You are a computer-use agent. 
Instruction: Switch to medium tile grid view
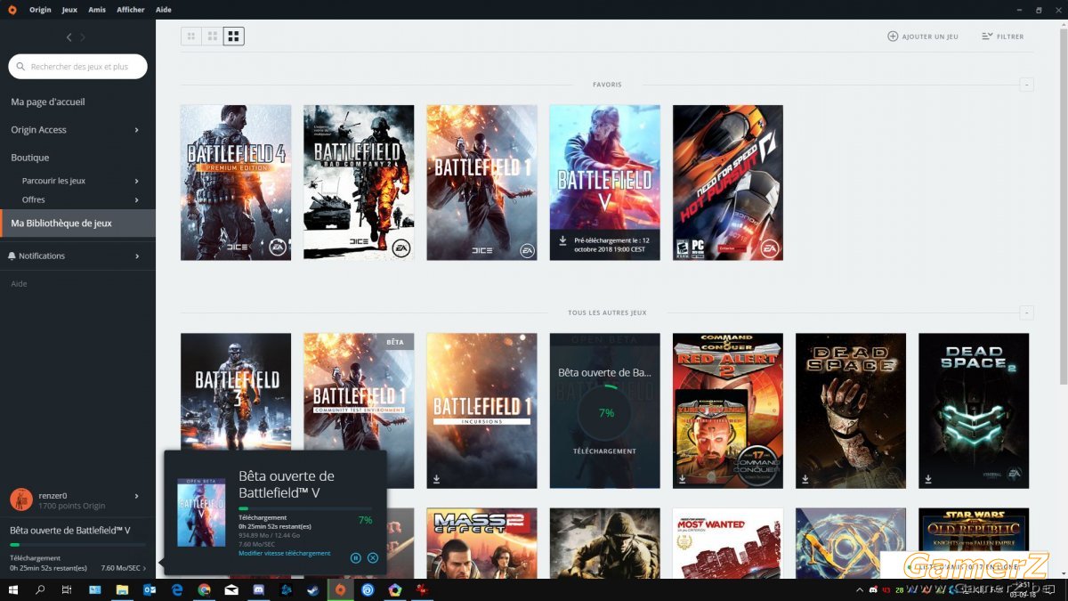[213, 37]
